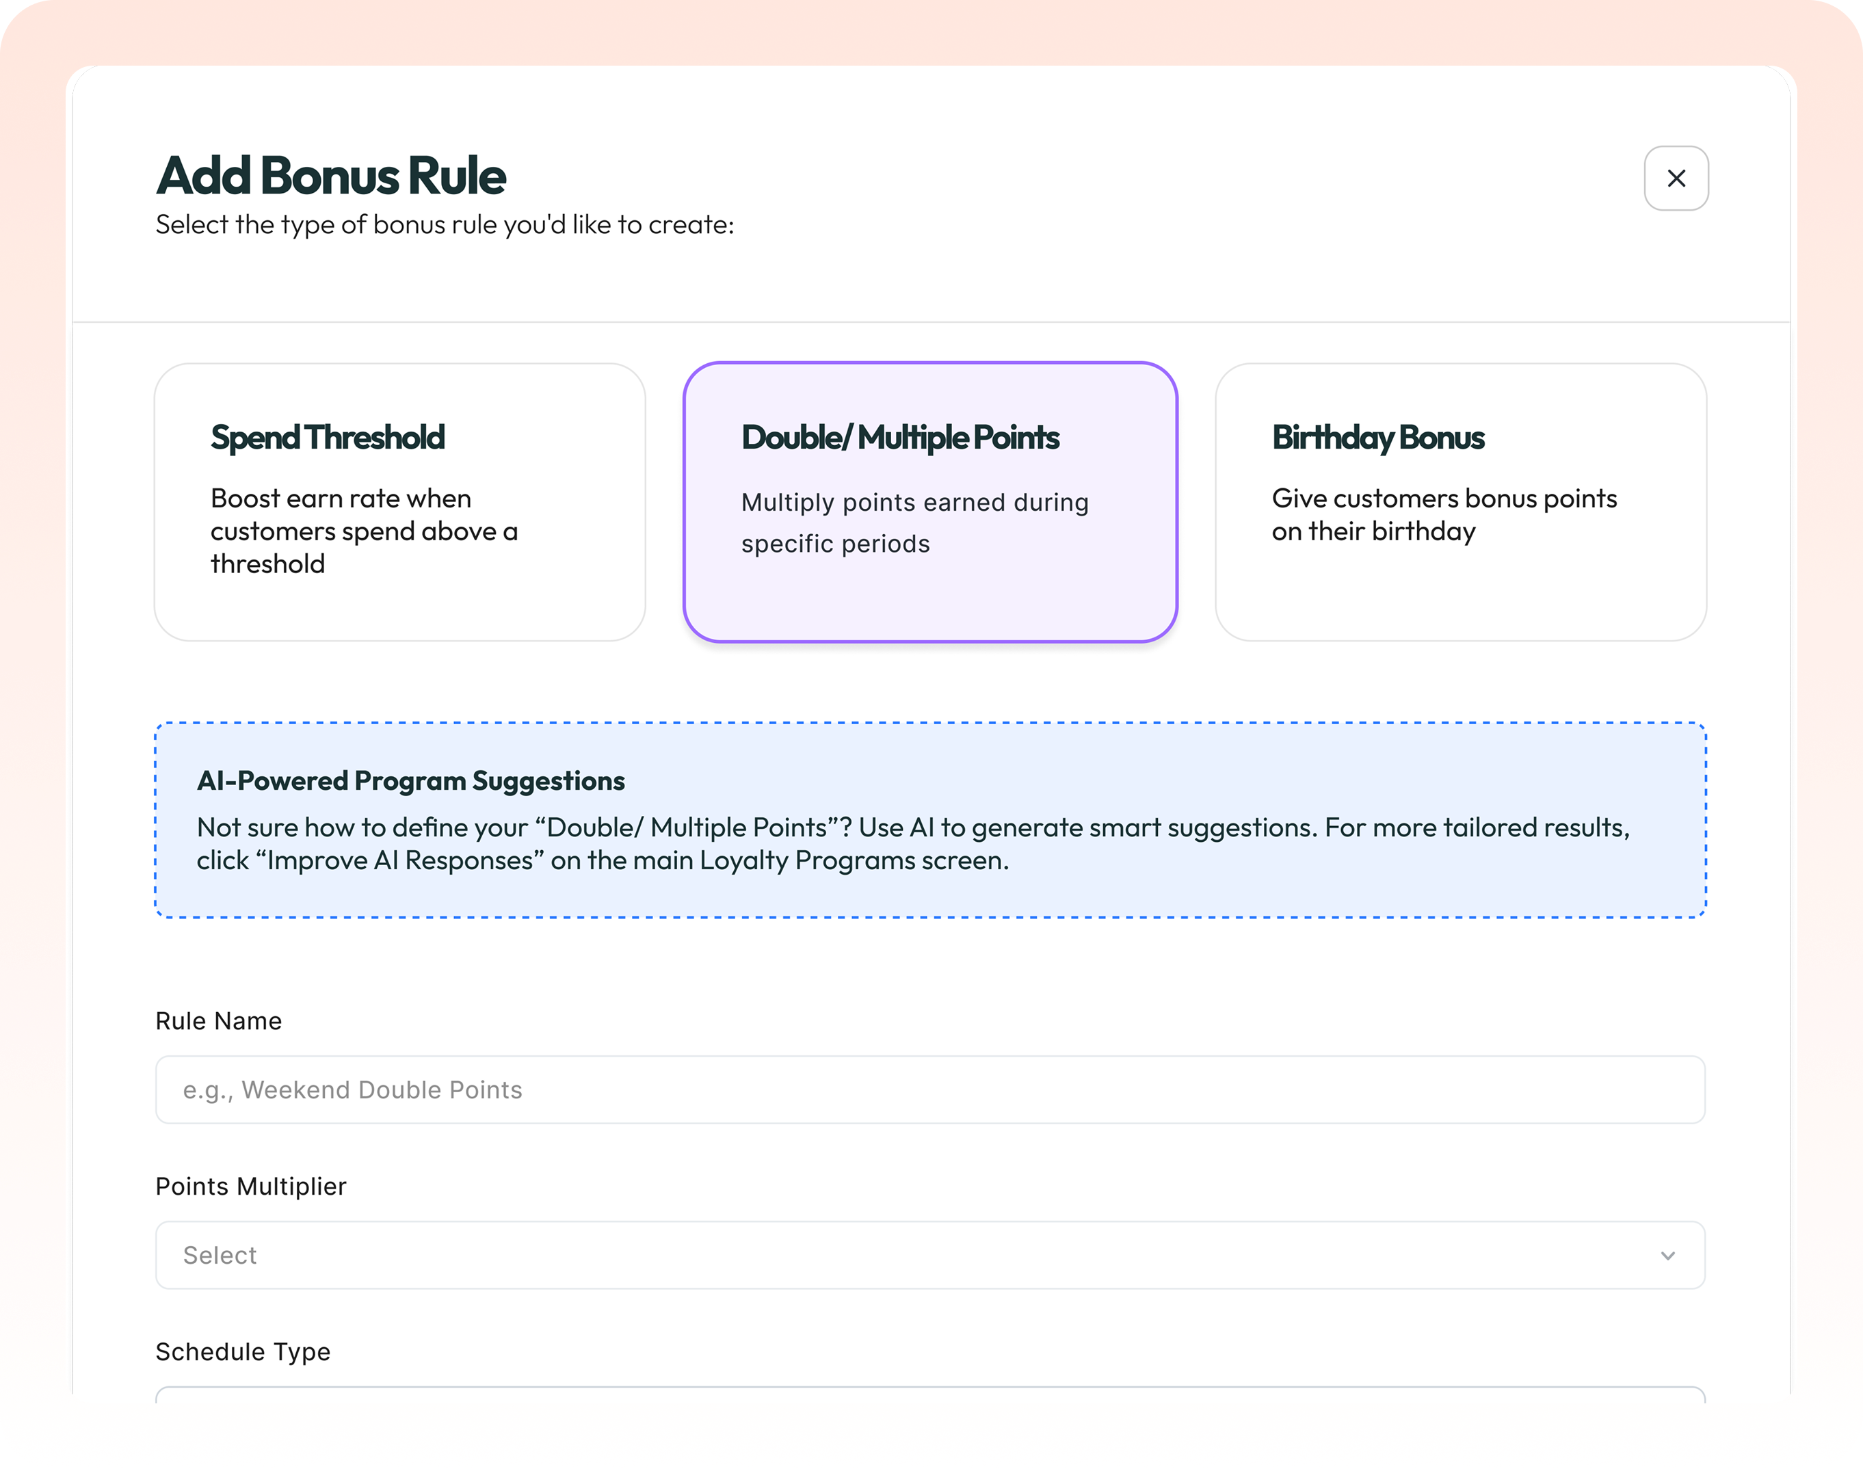Open the Points Multiplier Select dropdown
The image size is (1863, 1469).
click(x=929, y=1255)
